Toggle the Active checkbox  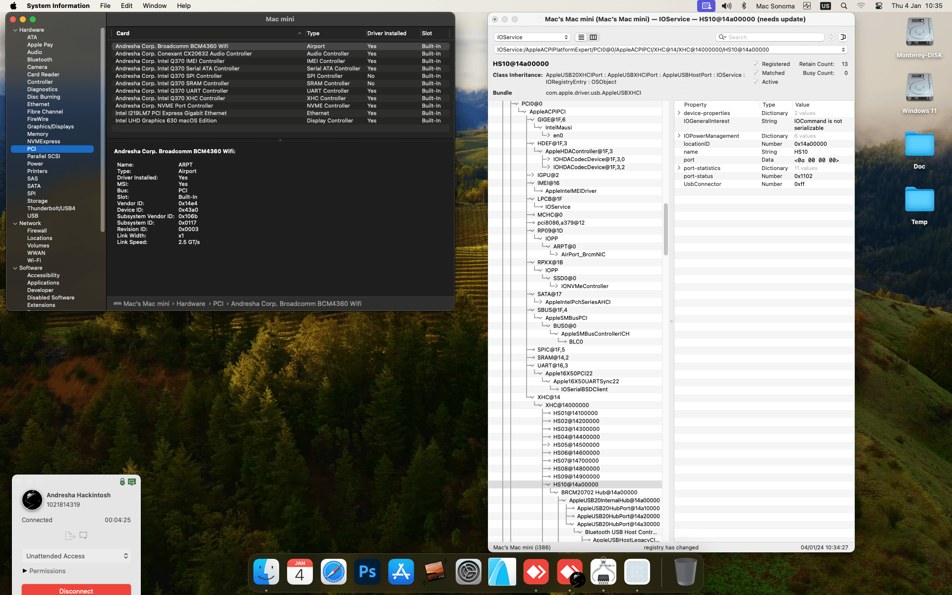(x=756, y=82)
